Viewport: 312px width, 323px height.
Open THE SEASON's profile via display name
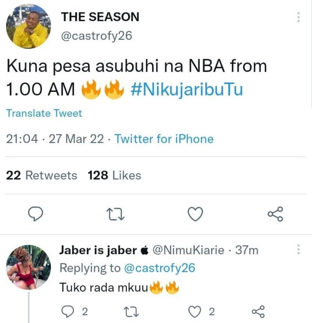(x=100, y=17)
